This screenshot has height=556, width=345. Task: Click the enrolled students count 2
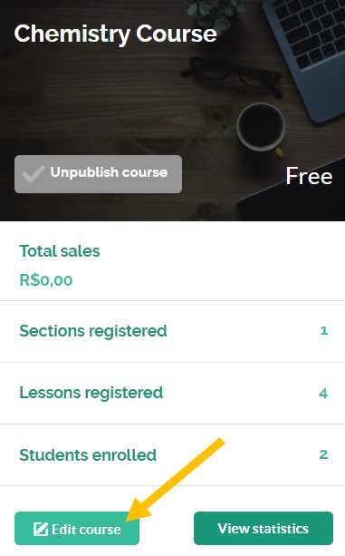(323, 454)
